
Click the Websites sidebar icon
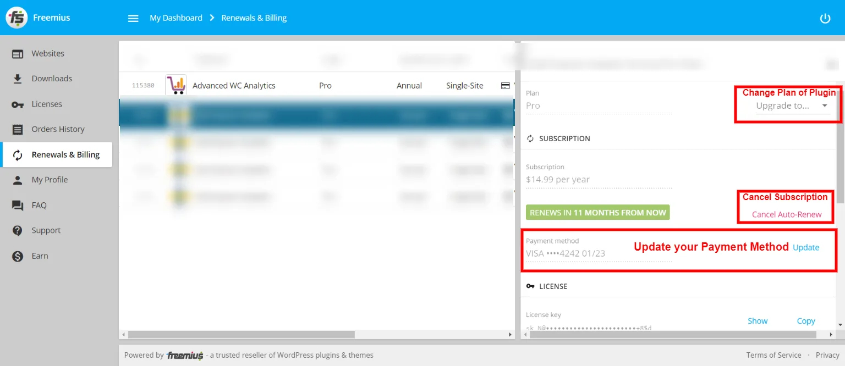[x=18, y=54]
